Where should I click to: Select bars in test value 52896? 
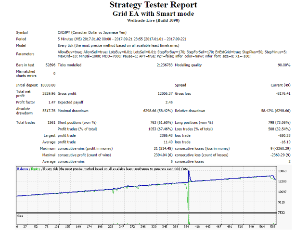tap(51, 65)
